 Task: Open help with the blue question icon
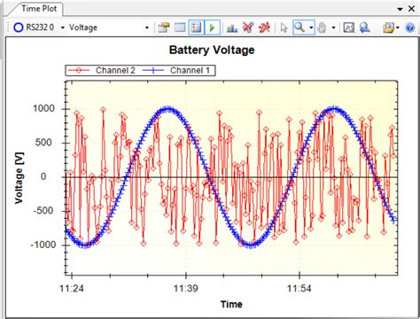[x=410, y=27]
